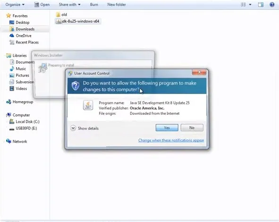
Task: Select the Favorites star icon
Action: (8, 16)
